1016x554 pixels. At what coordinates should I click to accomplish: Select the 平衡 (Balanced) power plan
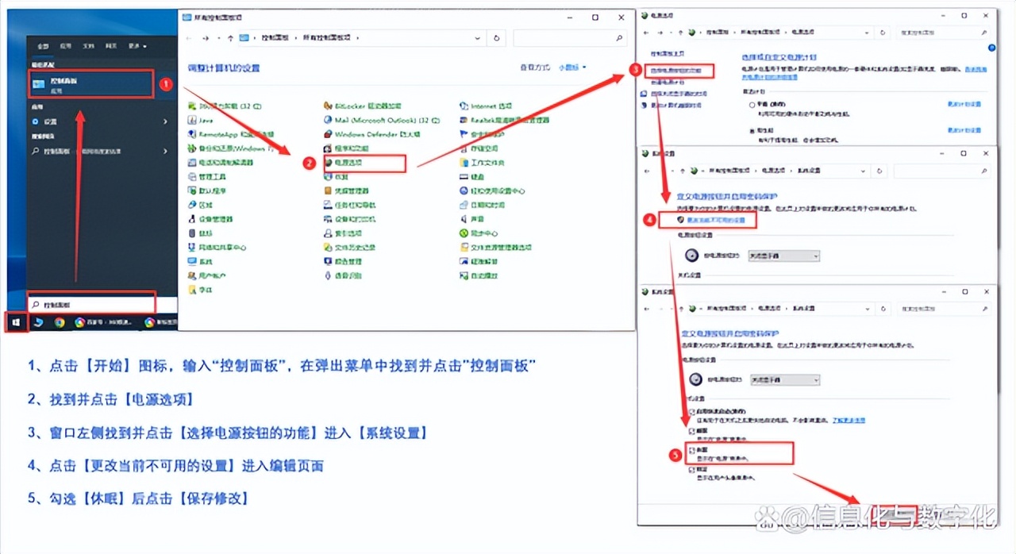coord(752,104)
